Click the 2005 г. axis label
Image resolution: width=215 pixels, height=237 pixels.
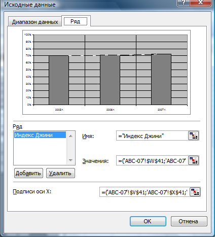point(59,110)
